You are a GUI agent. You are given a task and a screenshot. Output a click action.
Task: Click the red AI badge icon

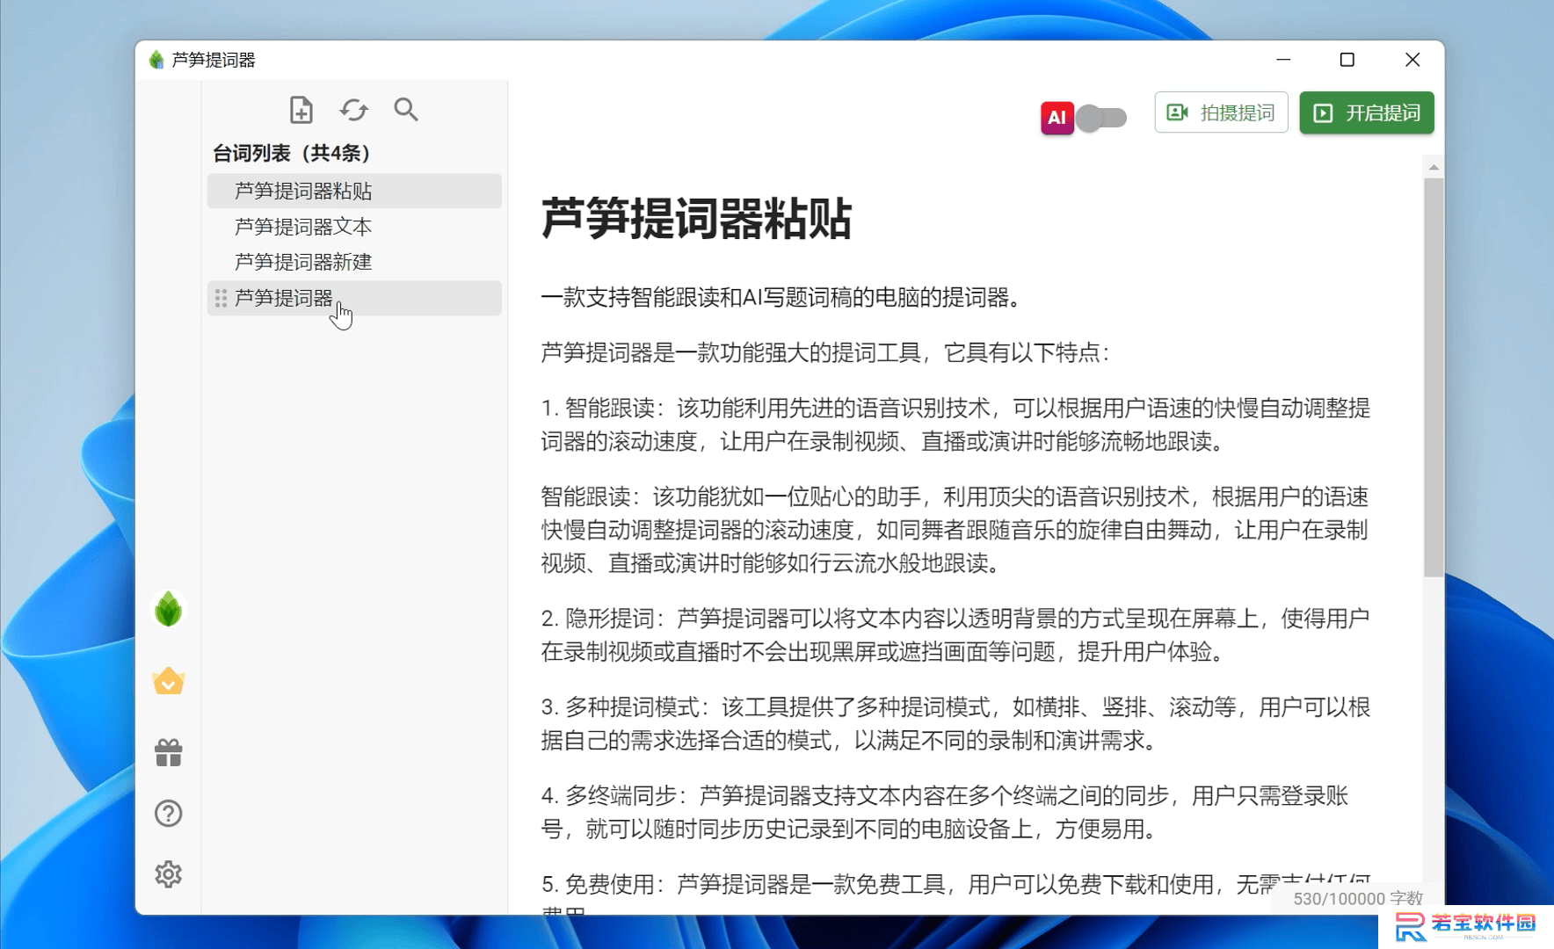tap(1057, 118)
